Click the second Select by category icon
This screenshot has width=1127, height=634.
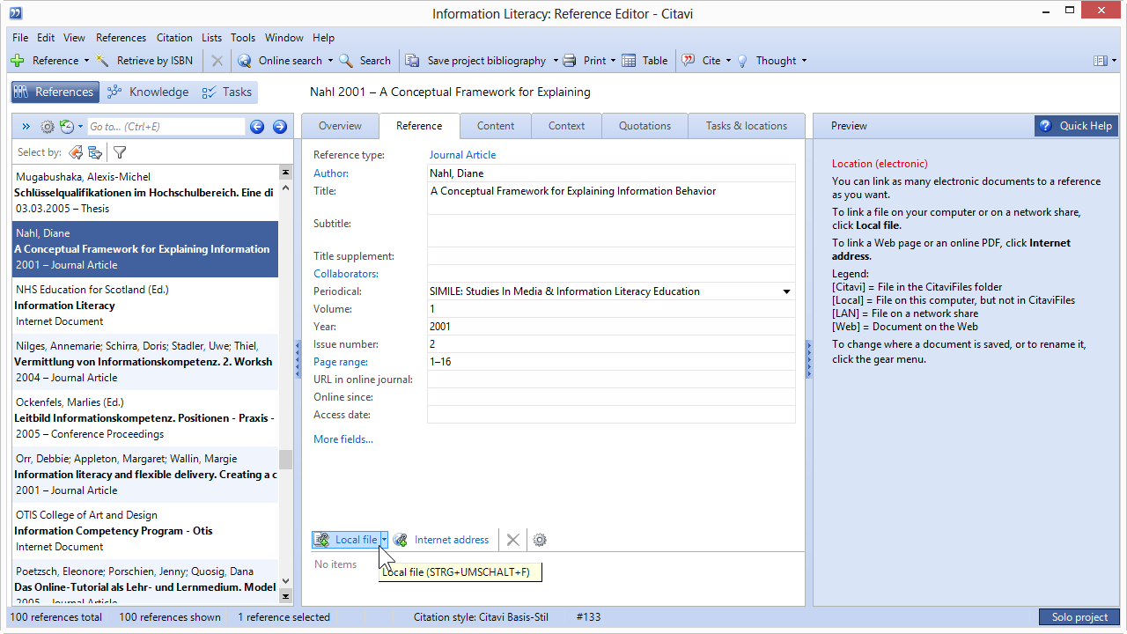click(x=95, y=152)
